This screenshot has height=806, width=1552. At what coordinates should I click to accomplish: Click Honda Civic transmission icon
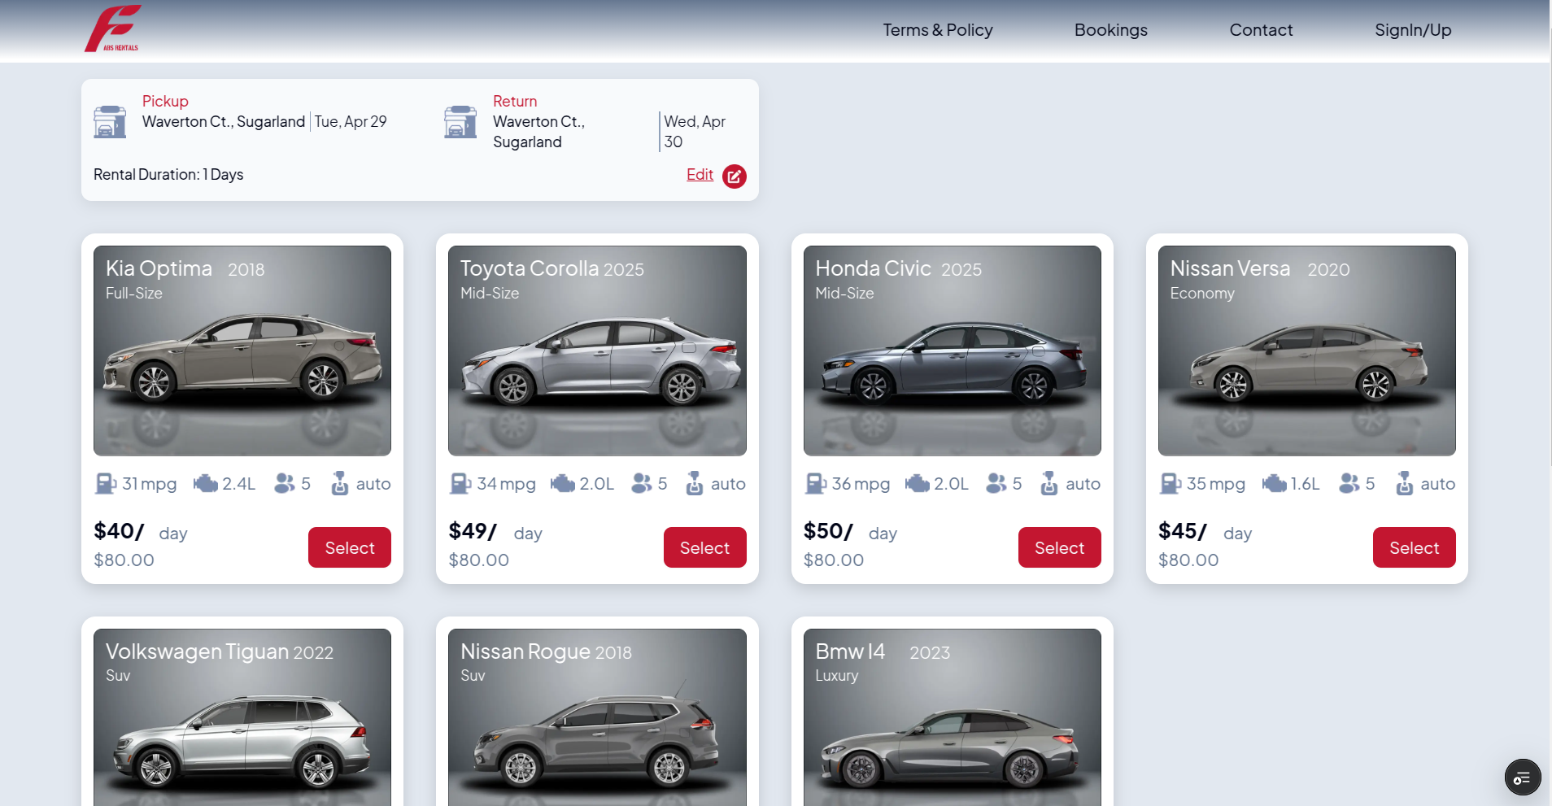[1049, 483]
